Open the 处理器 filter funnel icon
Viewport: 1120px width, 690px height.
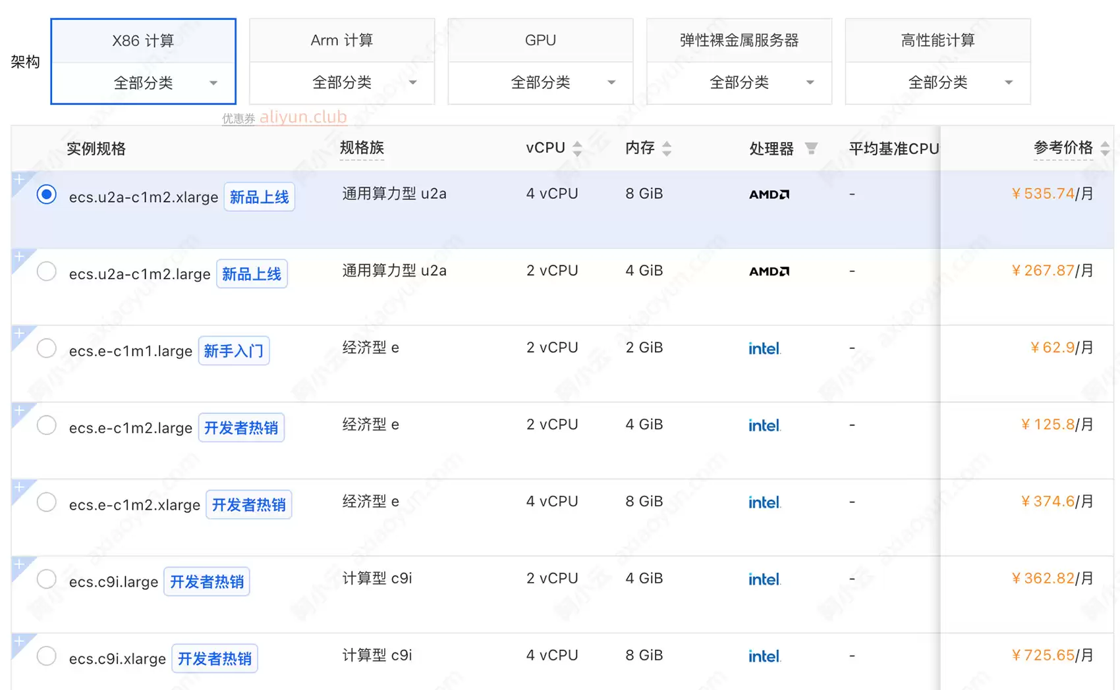(812, 149)
